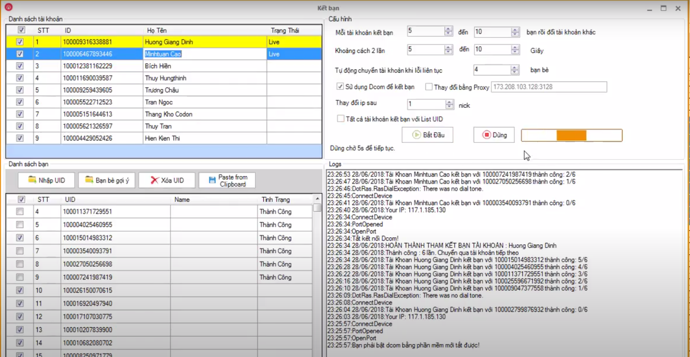
Task: Select UID cell 100004025460955
Action: pos(115,224)
